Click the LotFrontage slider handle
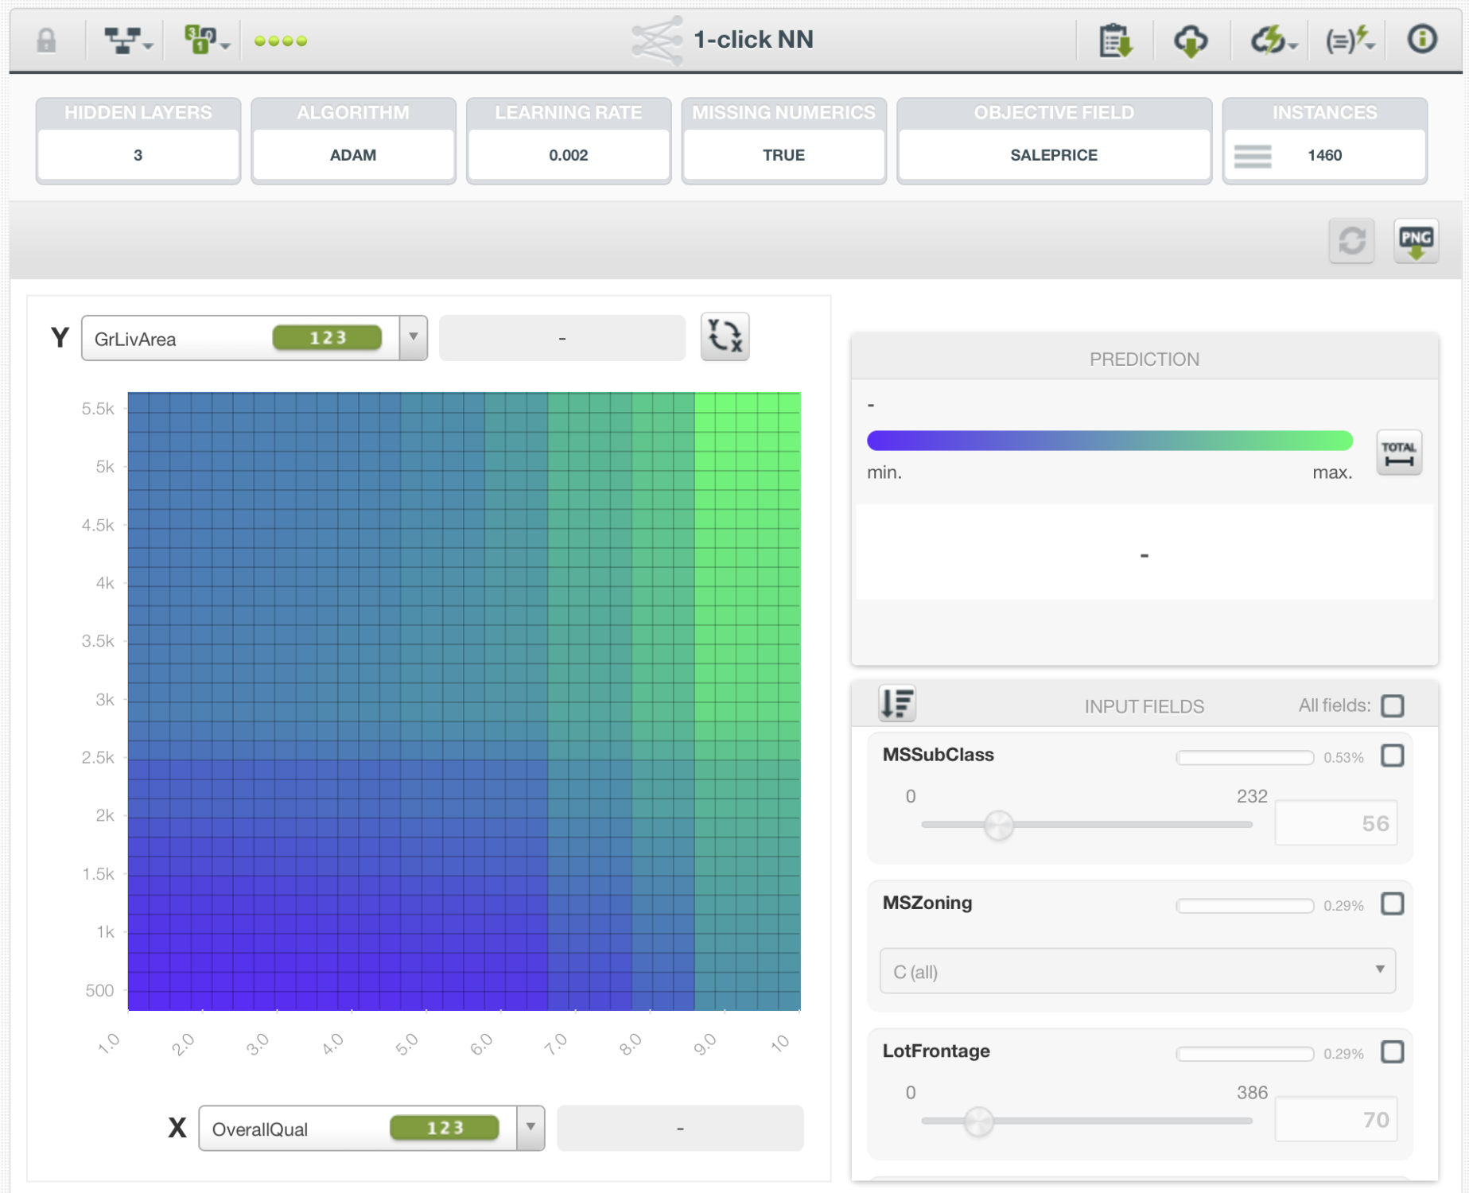 [x=979, y=1121]
